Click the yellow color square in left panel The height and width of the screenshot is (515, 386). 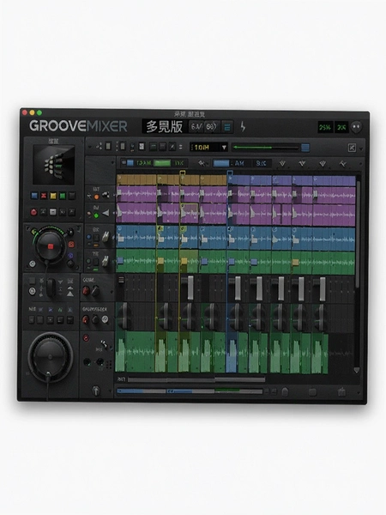click(53, 196)
